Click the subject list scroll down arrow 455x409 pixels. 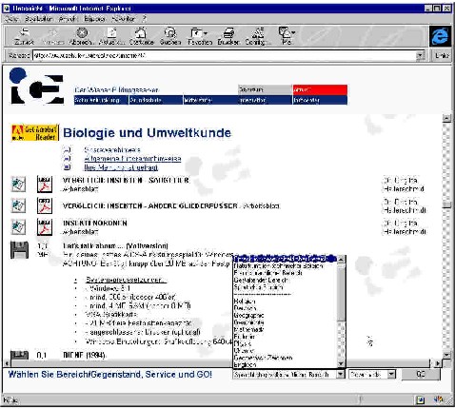coord(341,363)
